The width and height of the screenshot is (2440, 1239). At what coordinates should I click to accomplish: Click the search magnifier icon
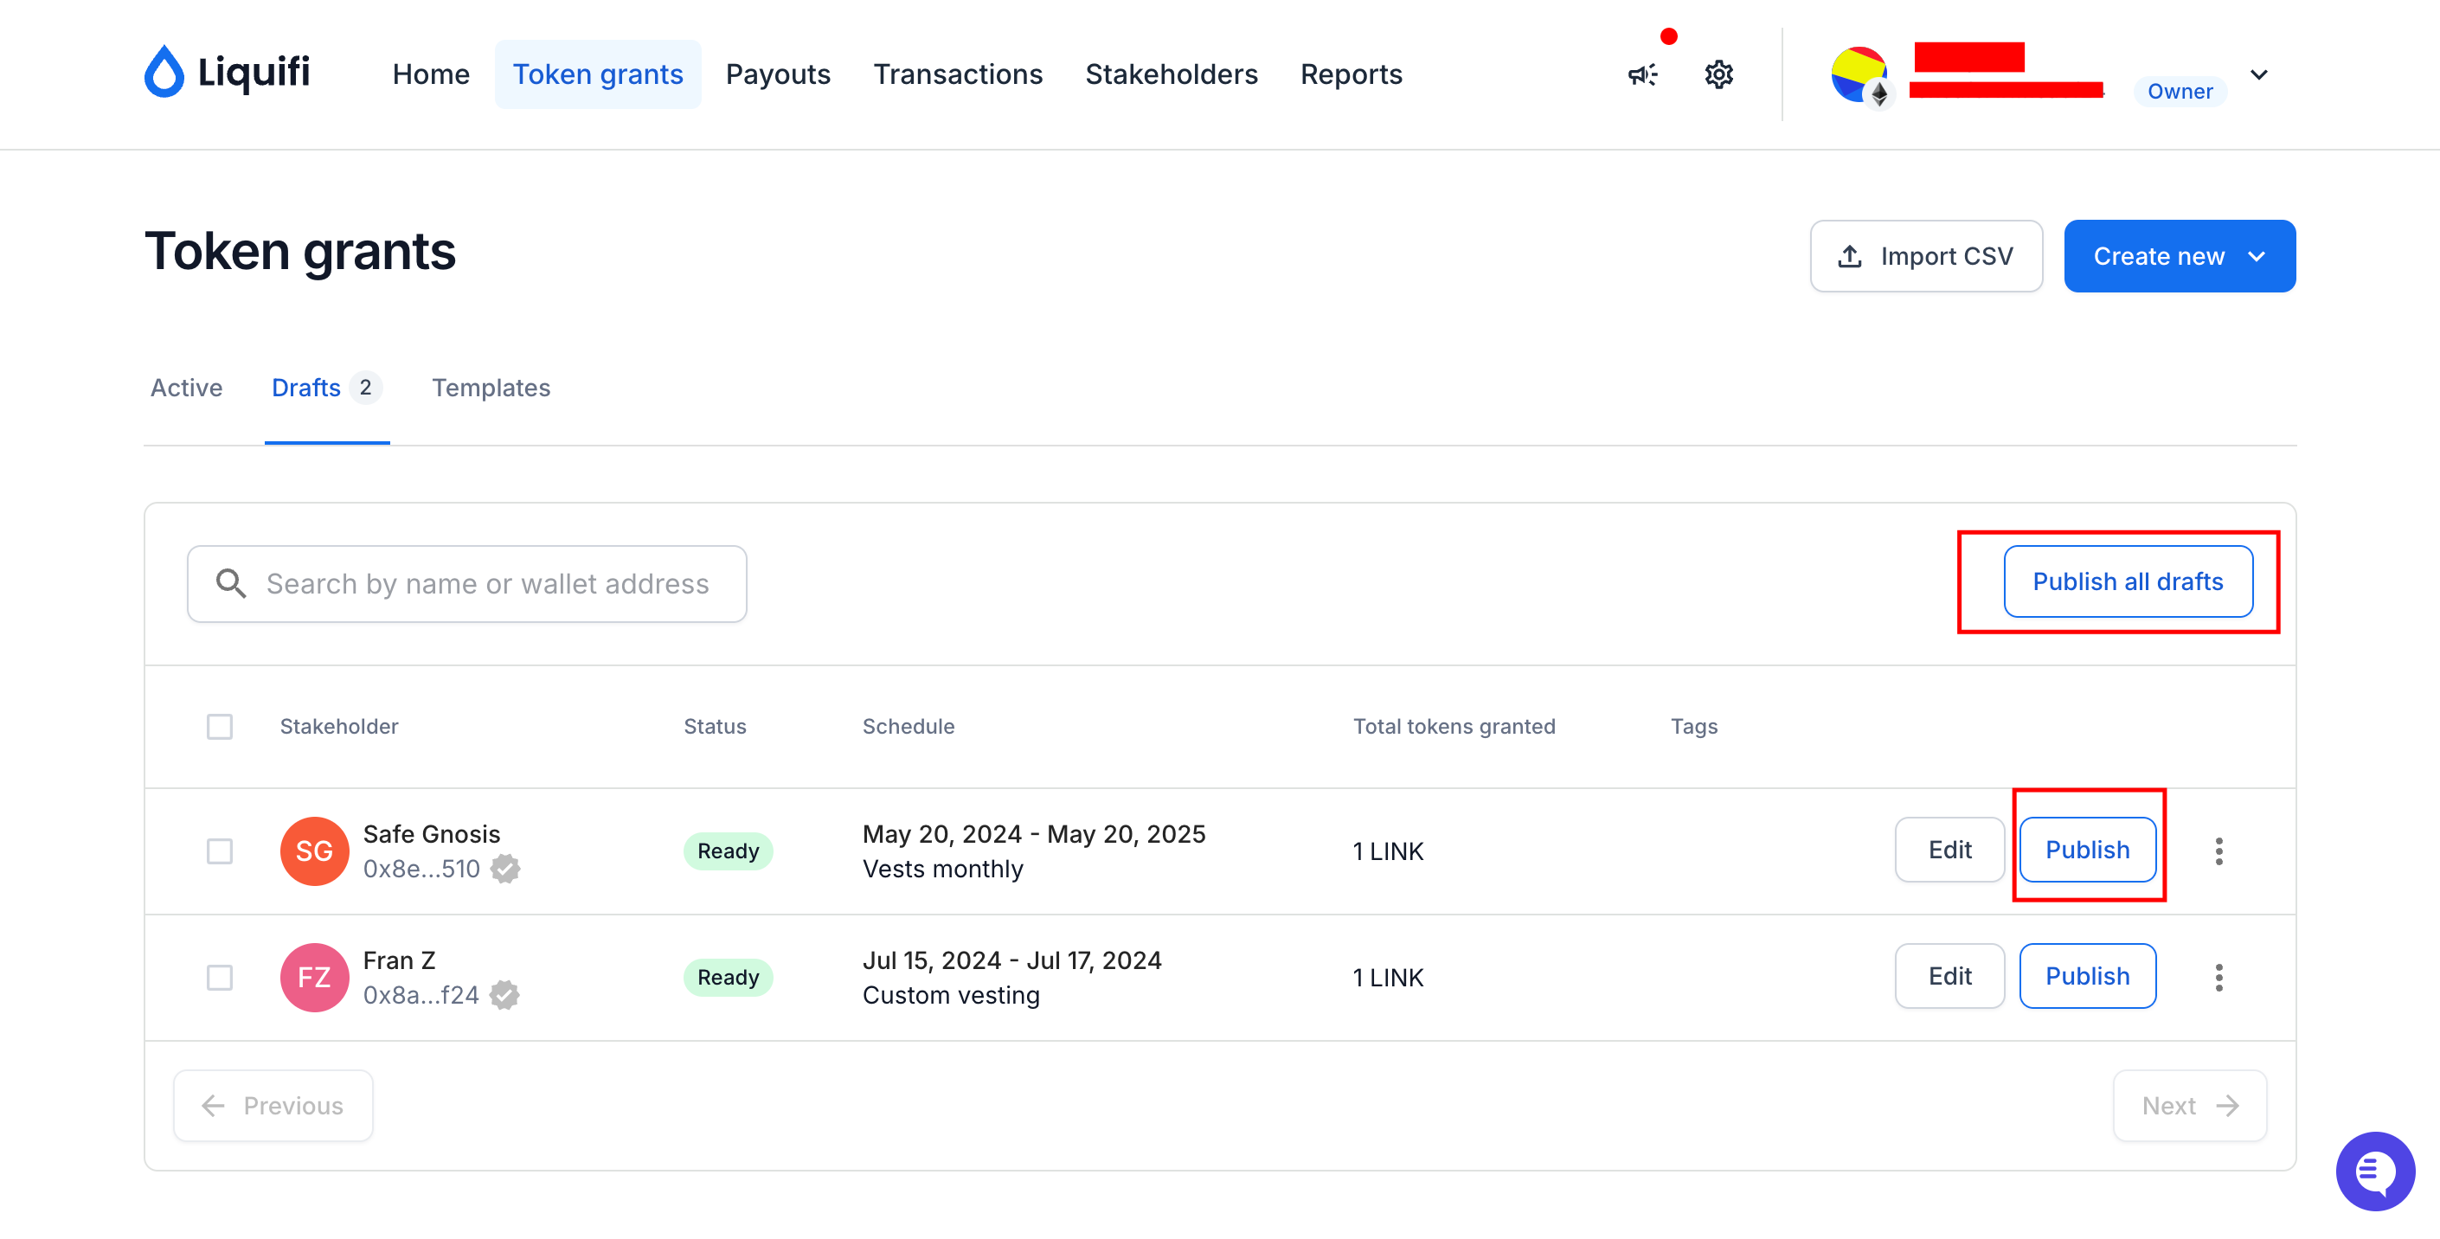tap(231, 583)
